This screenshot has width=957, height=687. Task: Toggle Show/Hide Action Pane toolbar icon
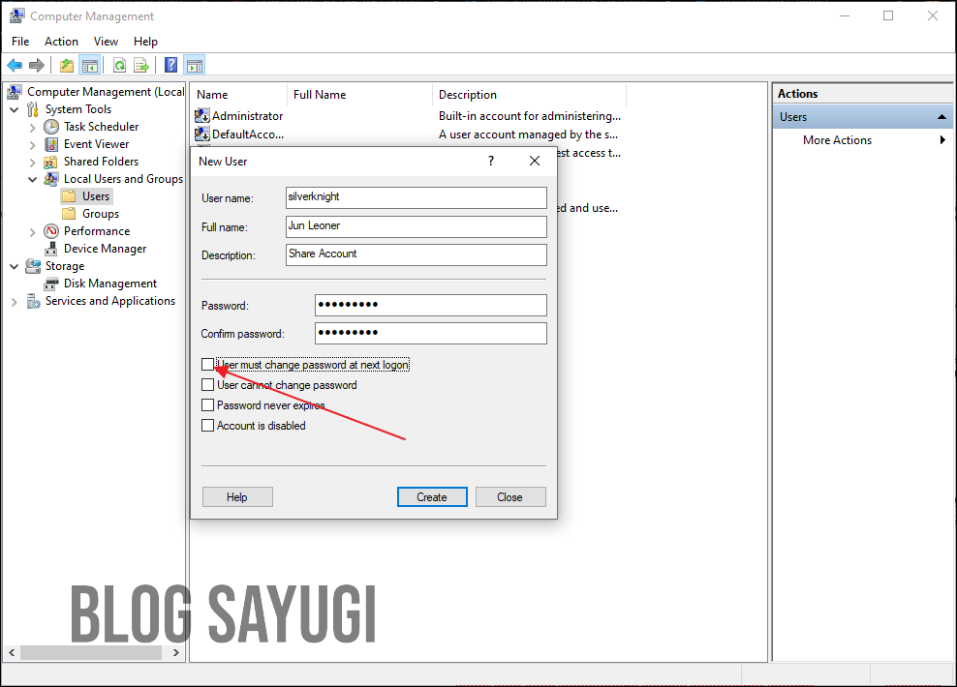point(195,65)
